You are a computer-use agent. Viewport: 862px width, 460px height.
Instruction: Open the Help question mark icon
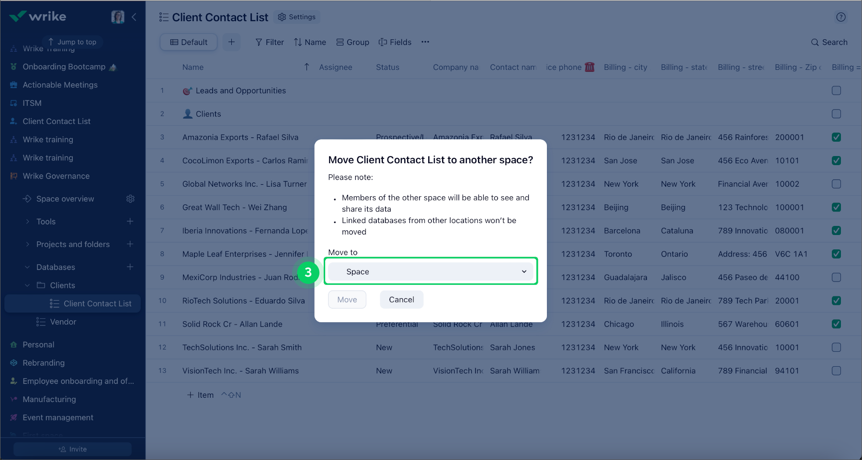click(x=841, y=17)
